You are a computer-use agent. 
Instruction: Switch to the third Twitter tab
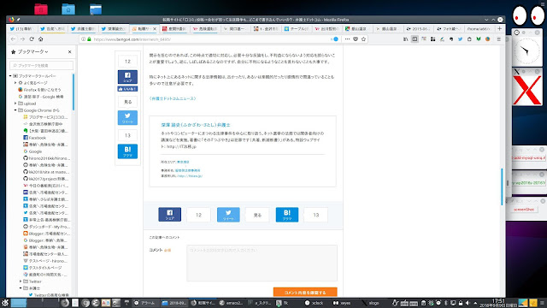[x=82, y=29]
